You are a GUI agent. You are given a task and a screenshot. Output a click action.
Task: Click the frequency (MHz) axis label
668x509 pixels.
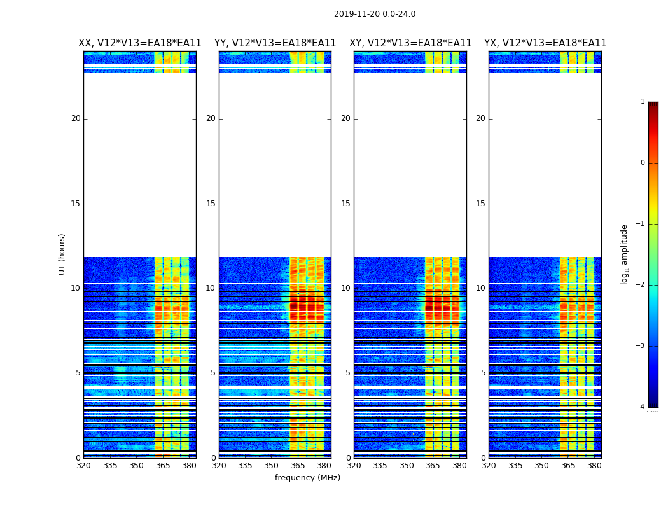coord(307,477)
